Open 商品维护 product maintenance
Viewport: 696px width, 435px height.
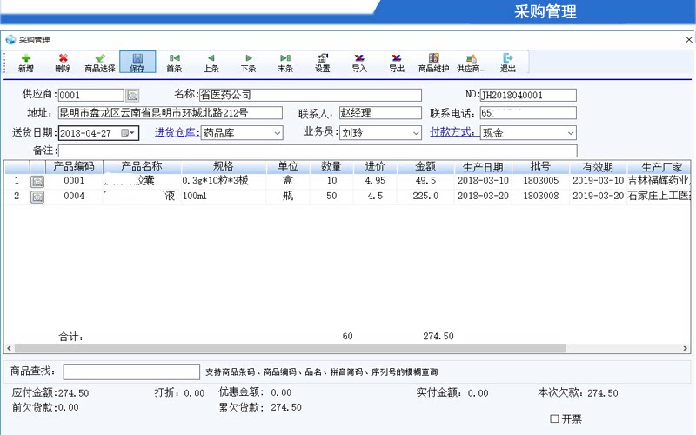(433, 63)
